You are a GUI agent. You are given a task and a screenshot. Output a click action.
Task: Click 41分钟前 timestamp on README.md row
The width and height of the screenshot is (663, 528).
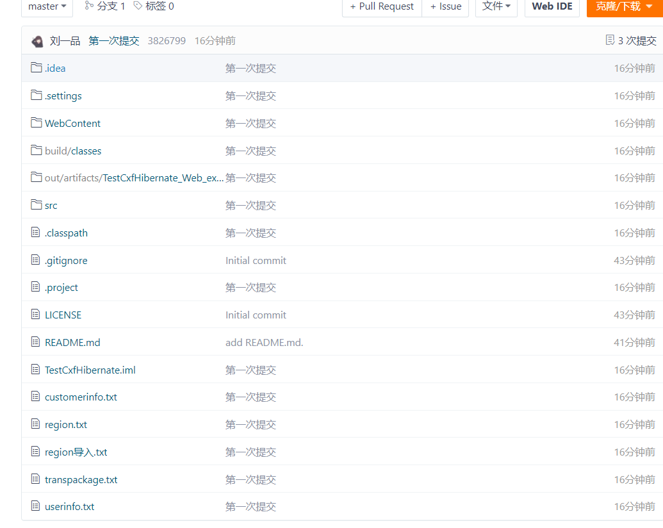634,342
